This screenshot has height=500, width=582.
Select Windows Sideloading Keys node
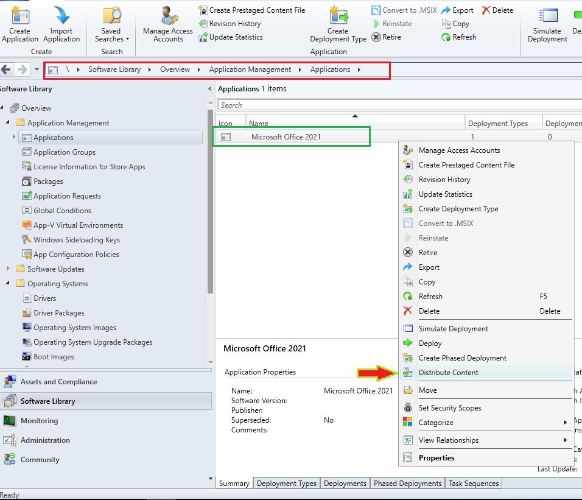point(71,240)
